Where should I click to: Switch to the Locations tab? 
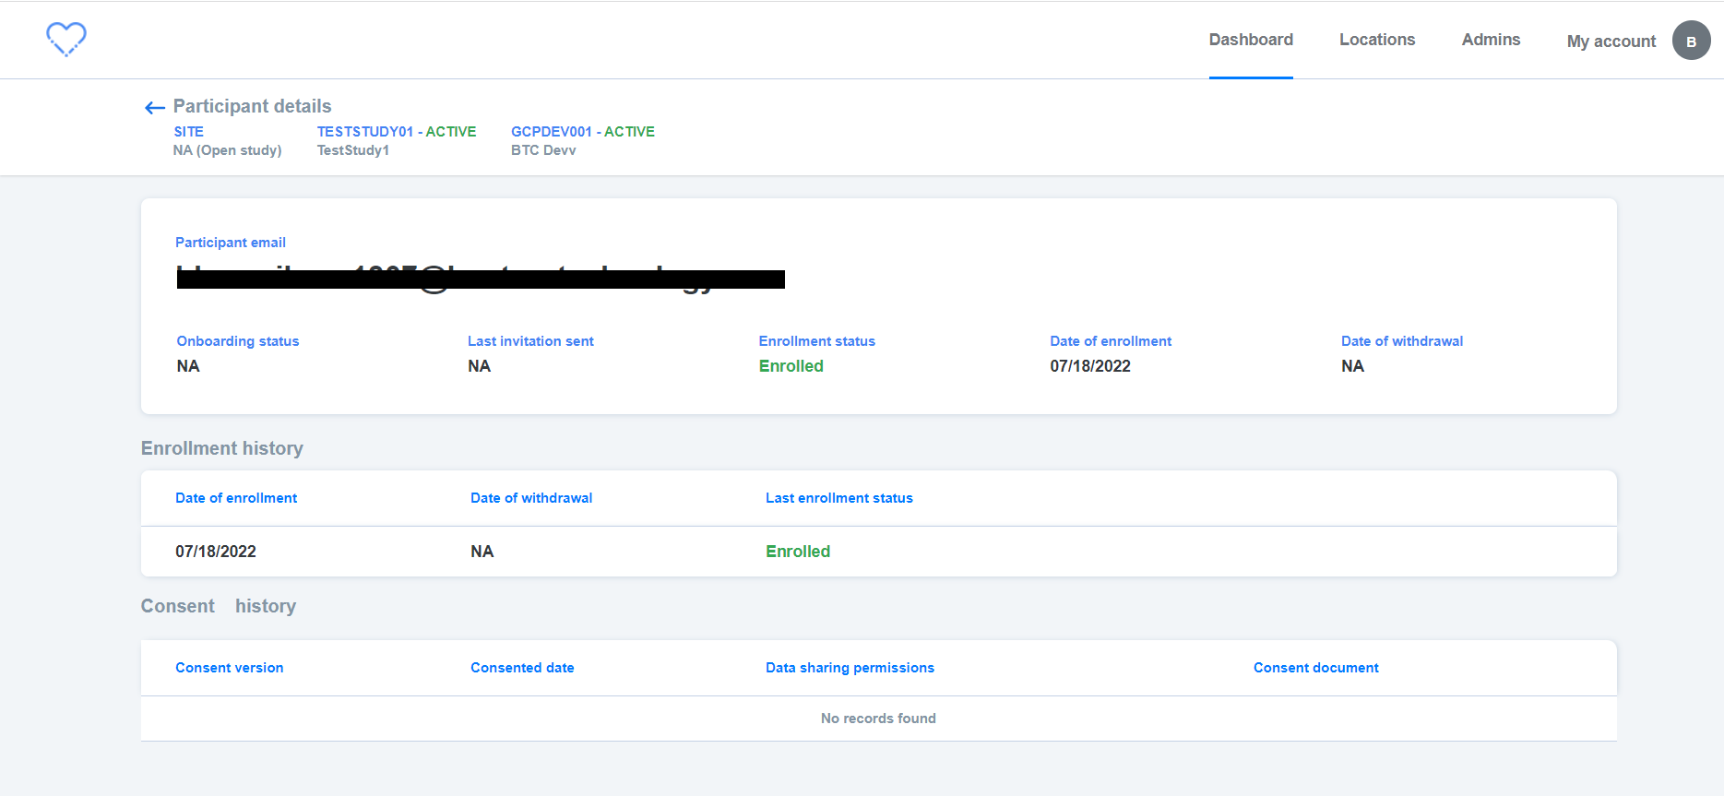1377,40
